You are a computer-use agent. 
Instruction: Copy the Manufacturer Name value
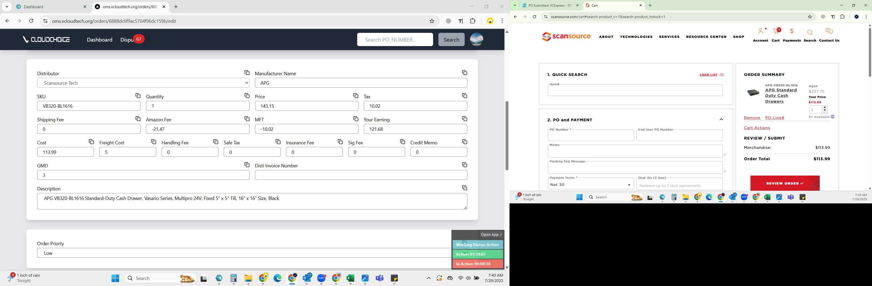(464, 73)
